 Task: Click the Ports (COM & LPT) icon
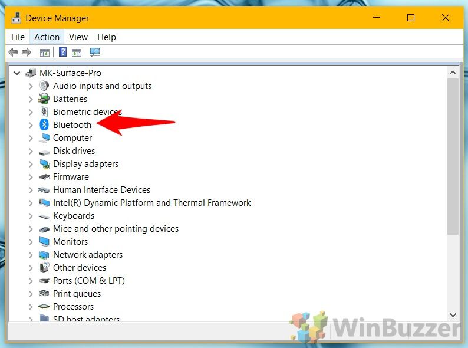[44, 281]
